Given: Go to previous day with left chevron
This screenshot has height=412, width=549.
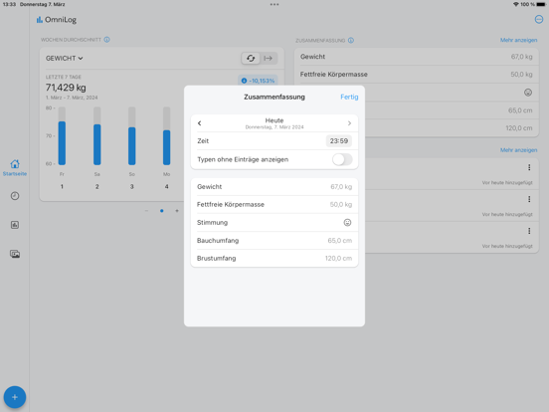Looking at the screenshot, I should pyautogui.click(x=200, y=123).
